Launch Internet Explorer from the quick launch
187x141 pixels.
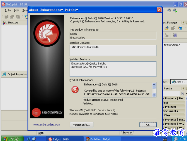pos(28,139)
